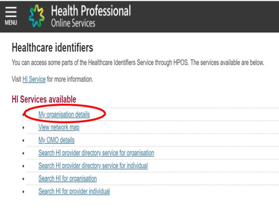Click the bullet beside Search HI for organisation
Viewport: 279px width, 214px height.
(23, 179)
